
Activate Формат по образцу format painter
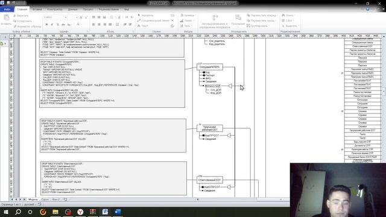pos(27,26)
